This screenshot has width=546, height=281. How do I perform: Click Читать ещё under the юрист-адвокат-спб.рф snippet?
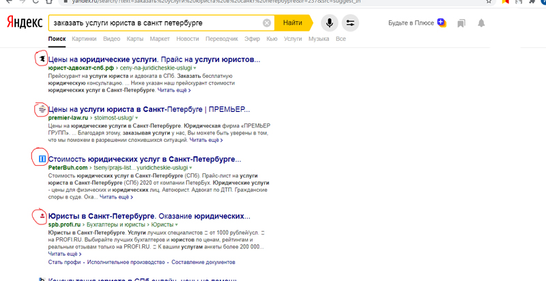click(174, 90)
